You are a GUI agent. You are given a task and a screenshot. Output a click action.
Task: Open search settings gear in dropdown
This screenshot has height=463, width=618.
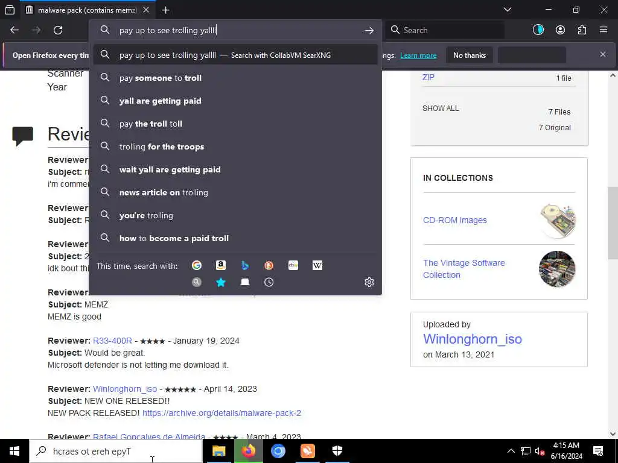coord(369,282)
